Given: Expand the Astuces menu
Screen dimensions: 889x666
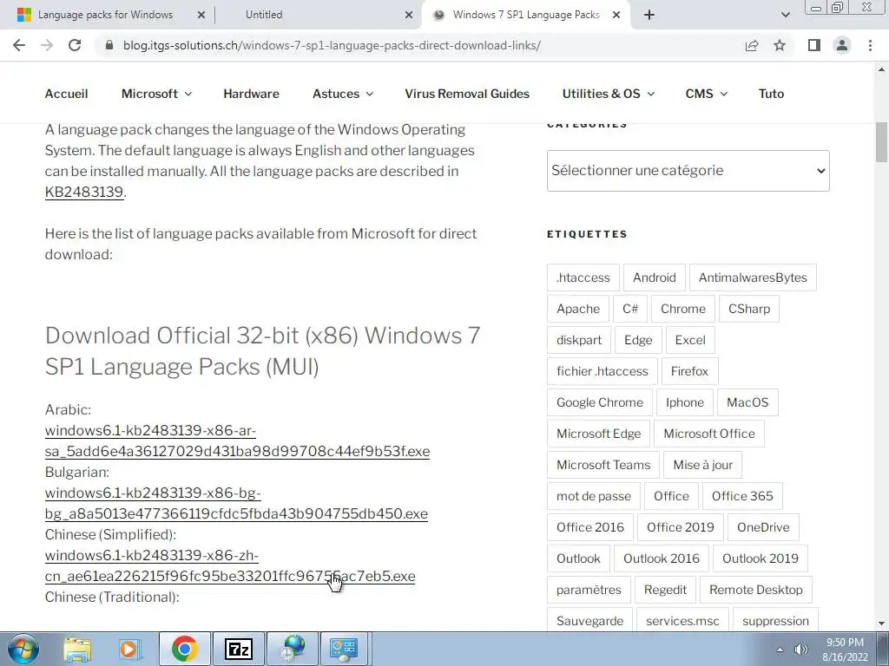Looking at the screenshot, I should (343, 94).
